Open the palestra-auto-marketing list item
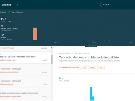The height and width of the screenshot is (101, 135). click(x=25, y=70)
